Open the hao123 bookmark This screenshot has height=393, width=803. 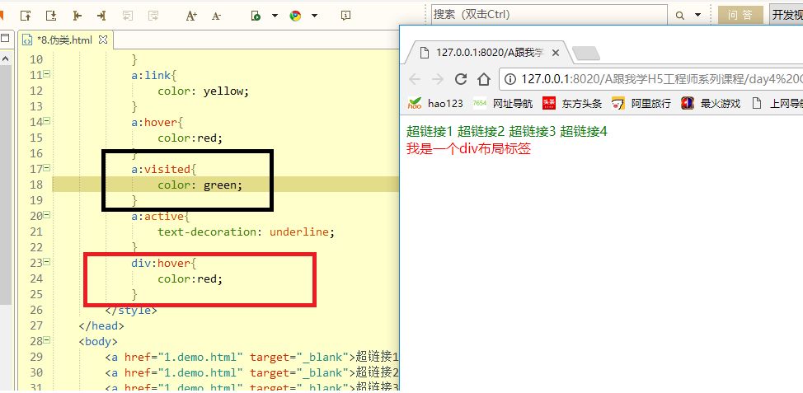[435, 103]
